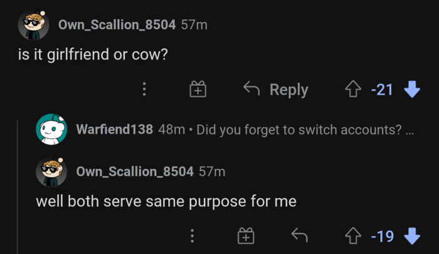The height and width of the screenshot is (254, 439).
Task: Give an award to the top comment
Action: (x=198, y=89)
